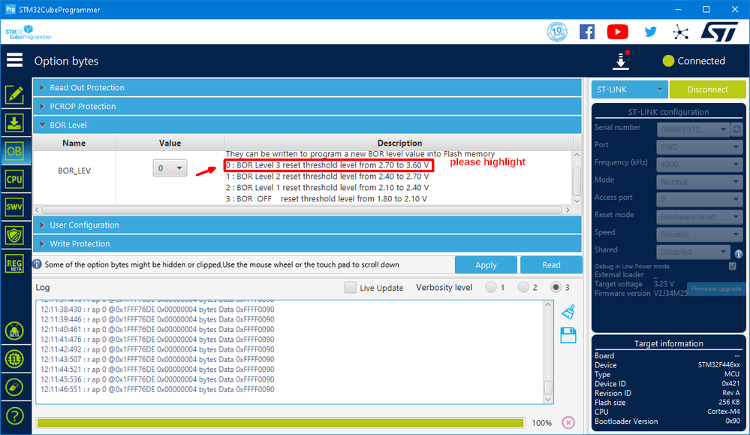Open the Shared dropdown

(693, 252)
